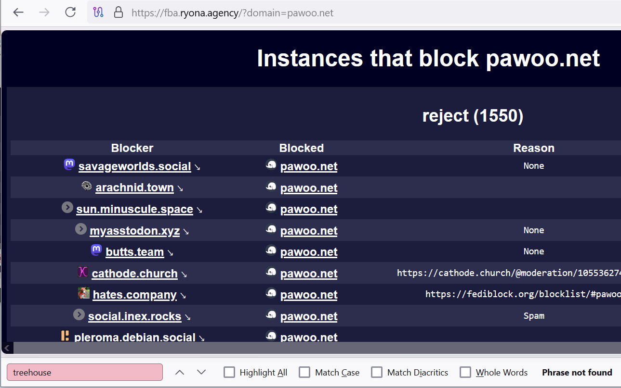
Task: Click pawoo icon in arachnid.town row
Action: pos(271,186)
